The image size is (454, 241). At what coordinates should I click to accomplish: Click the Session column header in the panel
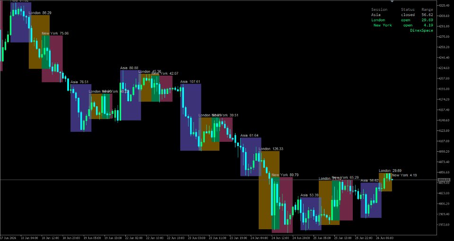(379, 9)
